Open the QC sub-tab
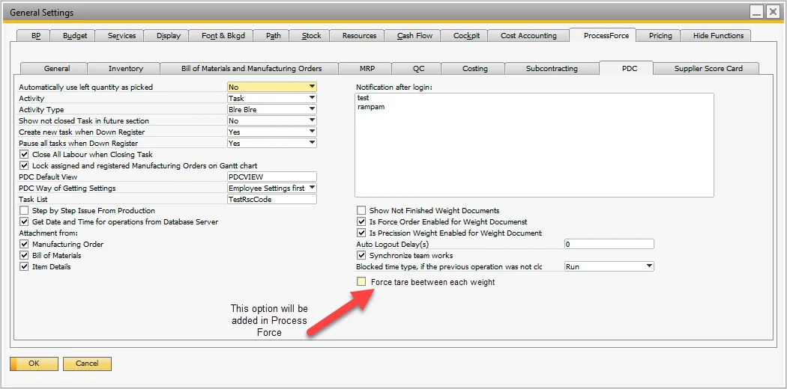This screenshot has height=389, width=787. tap(418, 69)
